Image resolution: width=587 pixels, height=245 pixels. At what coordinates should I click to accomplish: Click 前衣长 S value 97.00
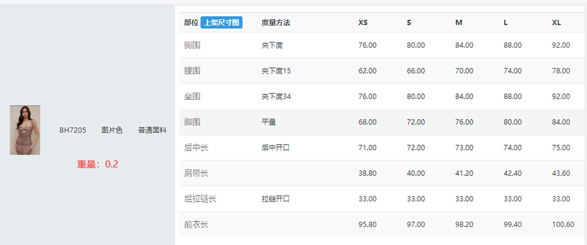click(416, 225)
